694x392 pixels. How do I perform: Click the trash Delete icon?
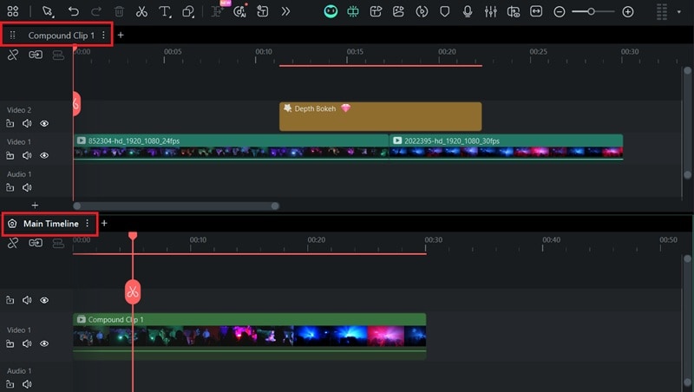(x=119, y=11)
